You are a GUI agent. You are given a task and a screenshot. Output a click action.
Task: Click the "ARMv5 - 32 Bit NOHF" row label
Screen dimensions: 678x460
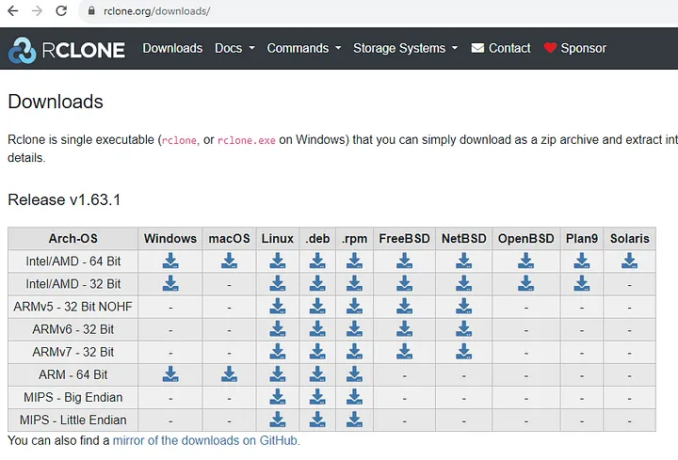pyautogui.click(x=73, y=307)
